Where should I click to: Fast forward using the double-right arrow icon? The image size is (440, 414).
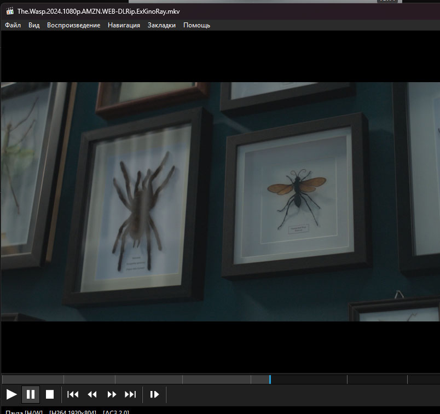[112, 394]
